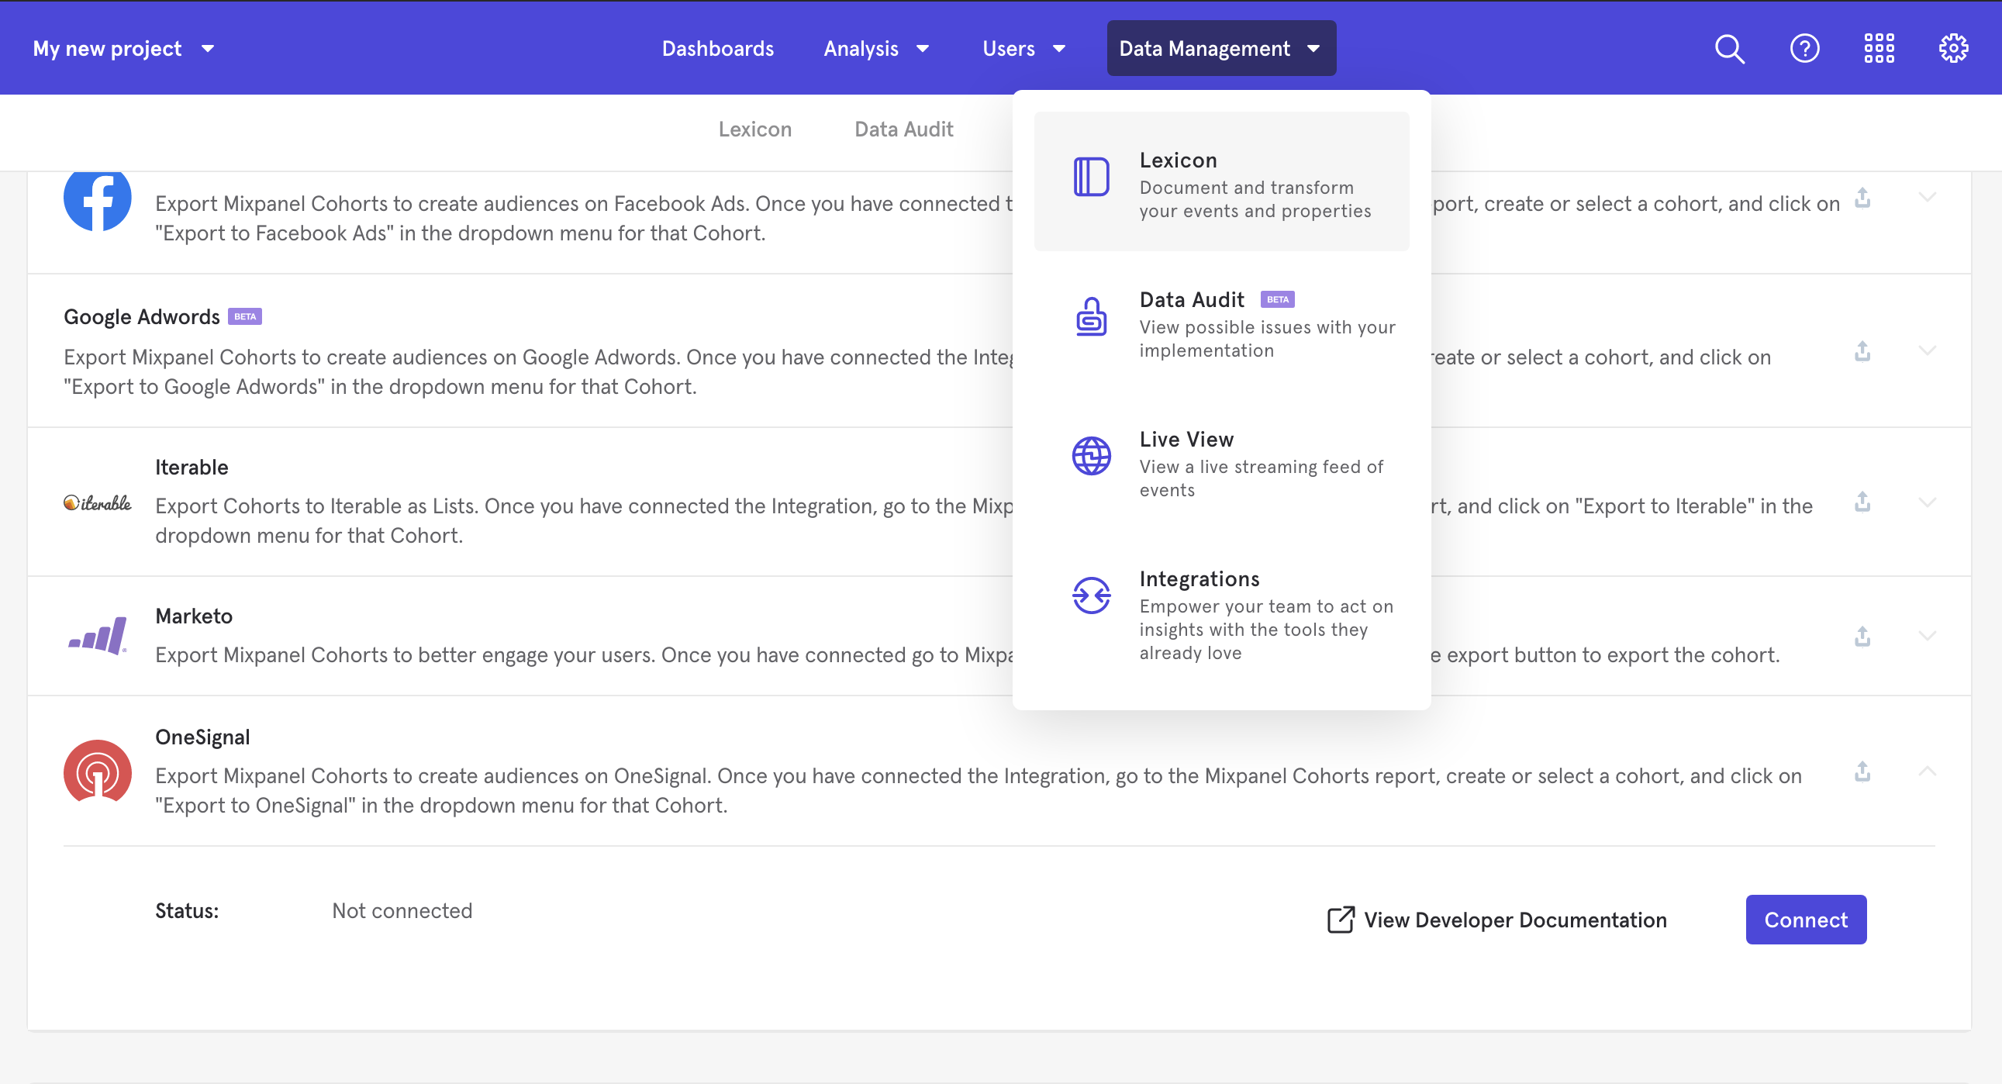Close the Data Management dropdown menu
This screenshot has width=2002, height=1084.
1221,48
